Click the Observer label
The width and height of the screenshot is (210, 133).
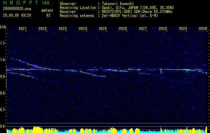pos(68,4)
